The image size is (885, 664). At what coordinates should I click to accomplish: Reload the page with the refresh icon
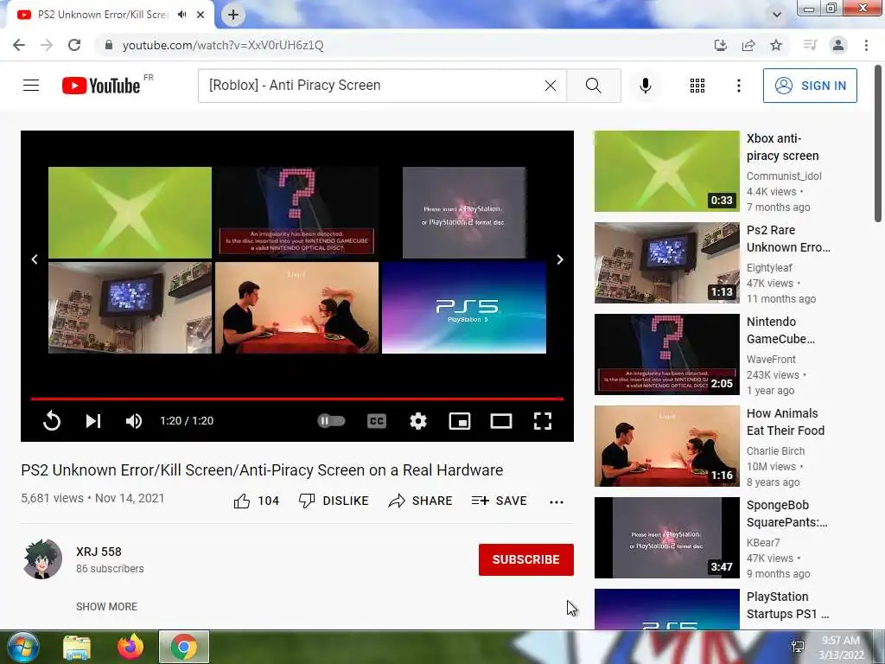(x=74, y=45)
